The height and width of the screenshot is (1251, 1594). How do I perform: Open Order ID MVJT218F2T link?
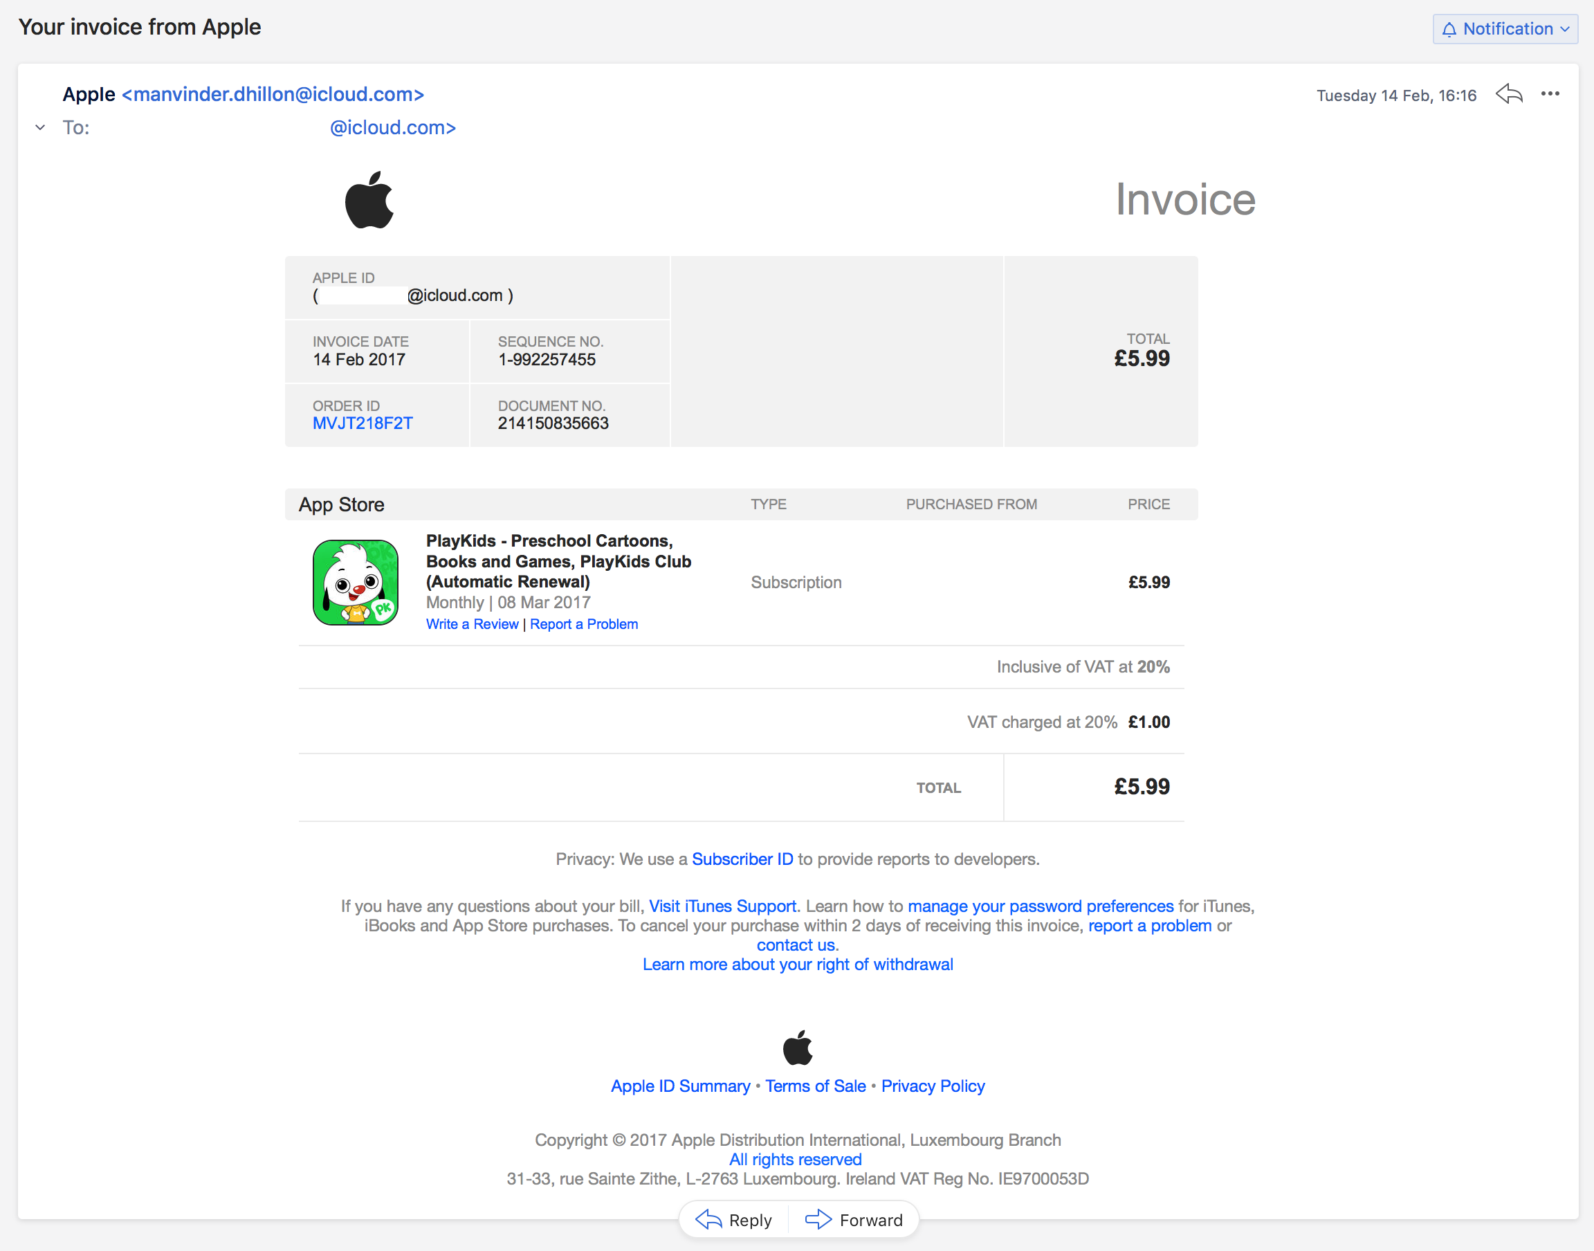363,423
